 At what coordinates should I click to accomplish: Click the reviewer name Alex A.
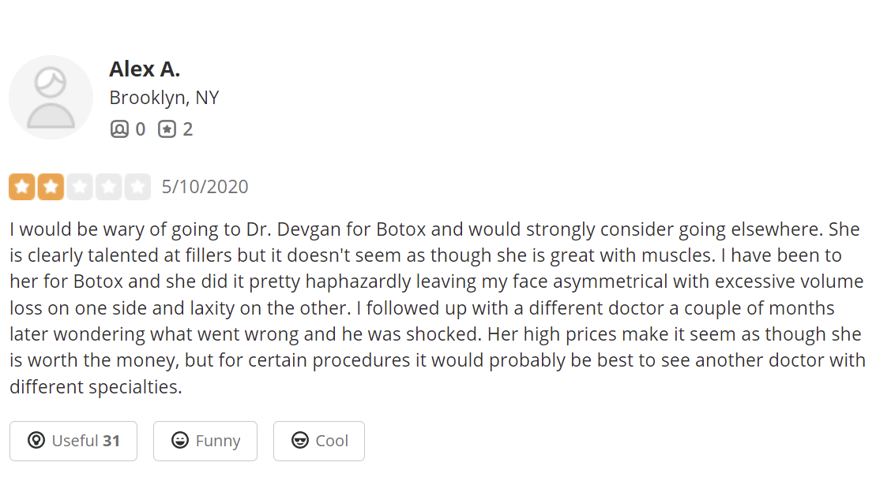145,69
